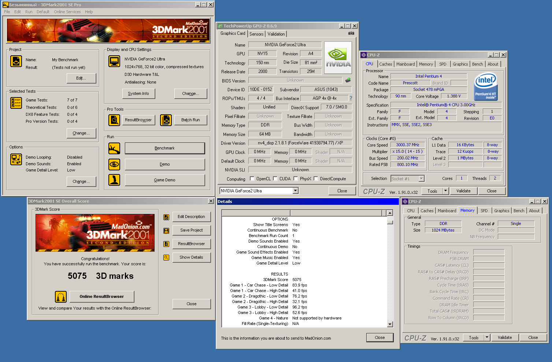
Task: Click Validate in the CPU-Z CPU window
Action: (463, 191)
